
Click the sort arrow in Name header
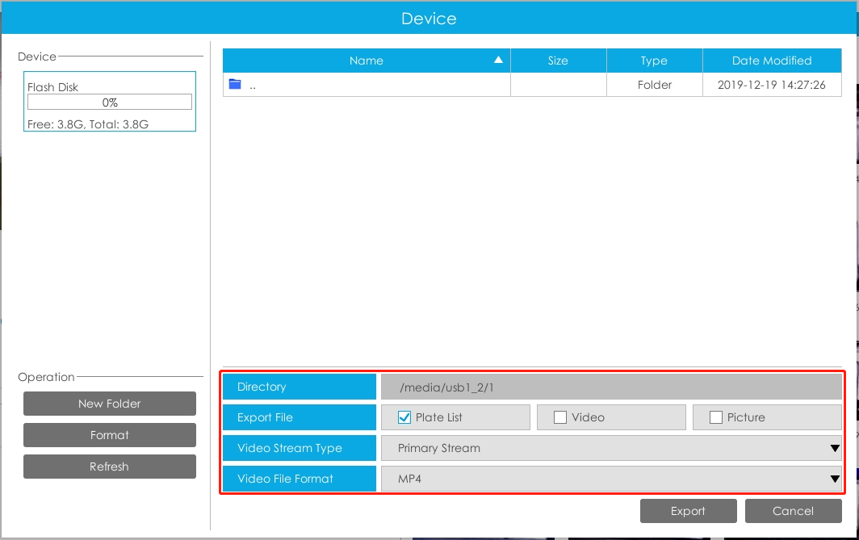(498, 60)
